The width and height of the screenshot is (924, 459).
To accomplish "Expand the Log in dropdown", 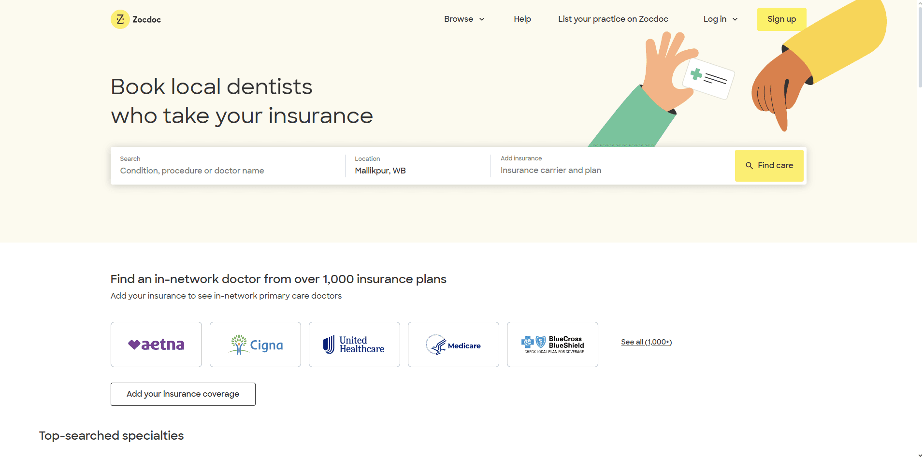I will tap(721, 19).
